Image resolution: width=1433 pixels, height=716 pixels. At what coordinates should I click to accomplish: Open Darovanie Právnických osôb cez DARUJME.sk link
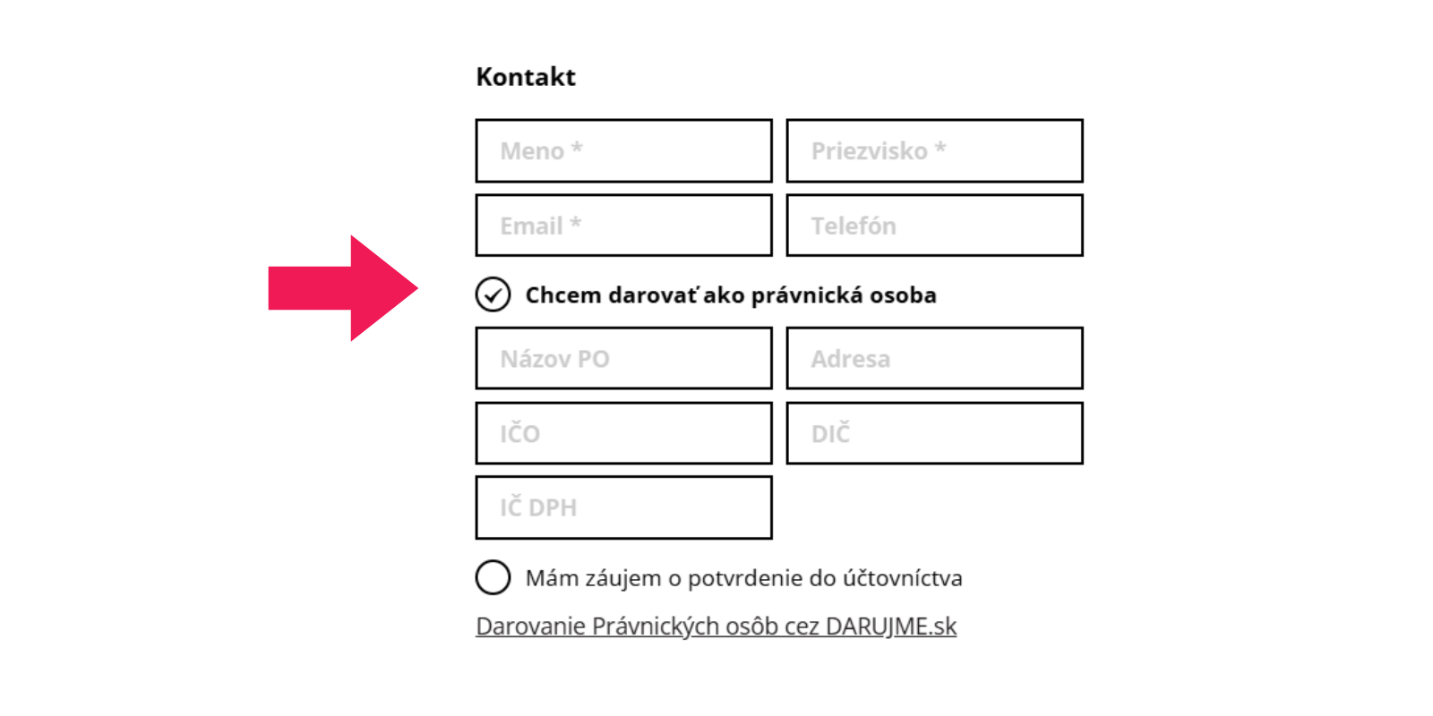pyautogui.click(x=716, y=626)
